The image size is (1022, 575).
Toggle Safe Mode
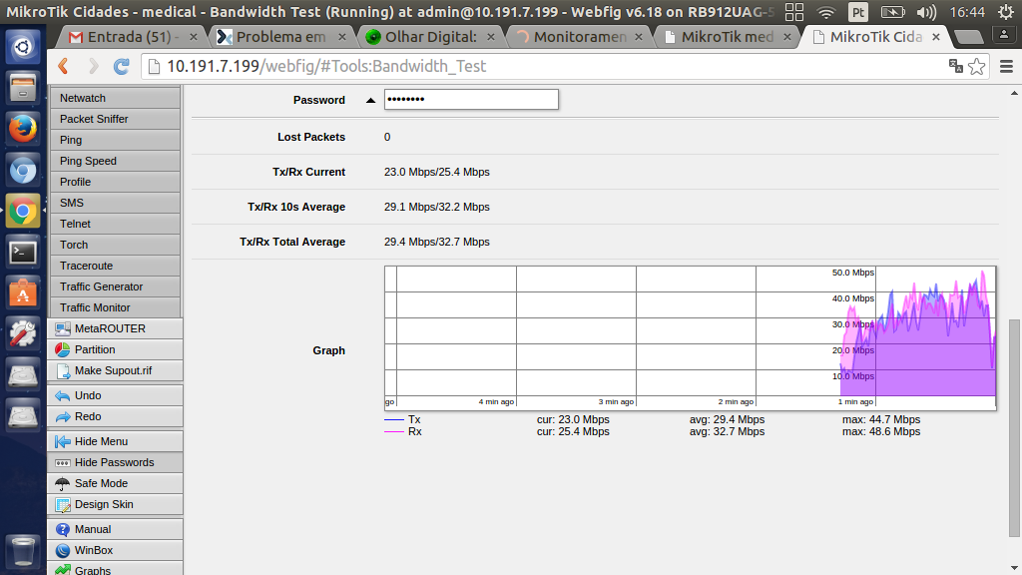pyautogui.click(x=115, y=483)
